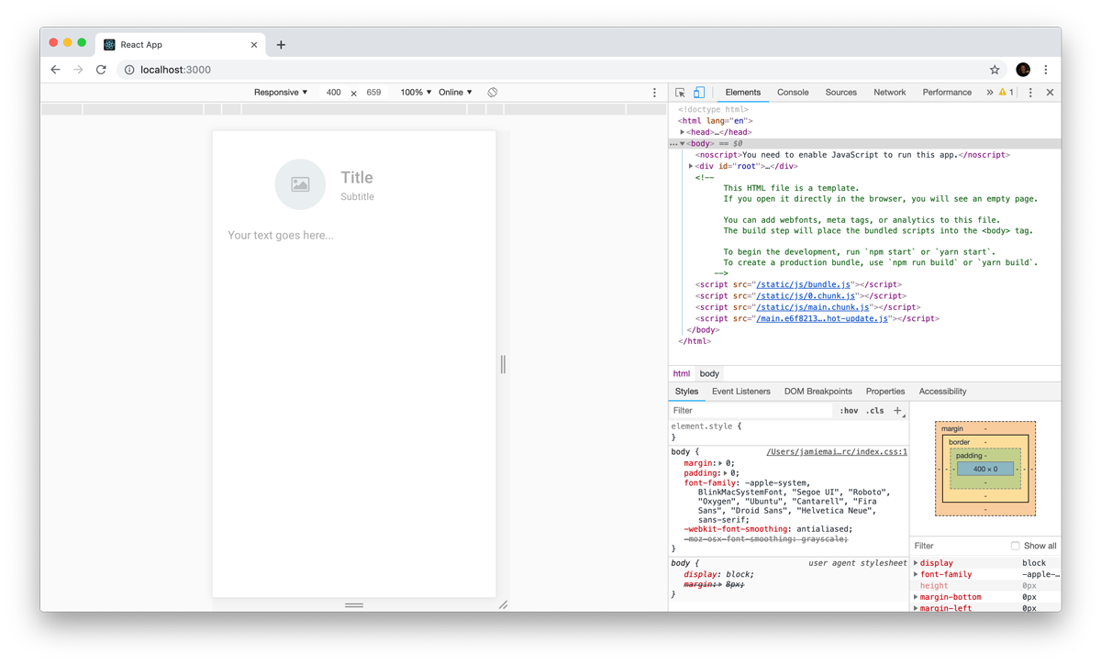
Task: Open a new browser tab
Action: 281,45
